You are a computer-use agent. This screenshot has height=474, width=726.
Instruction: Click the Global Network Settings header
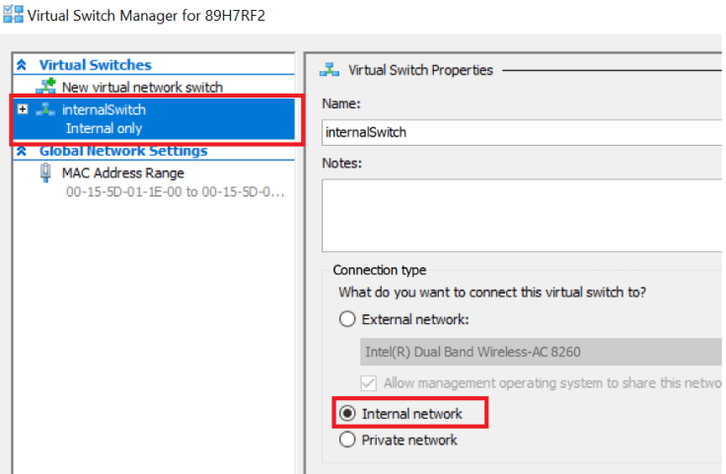[122, 152]
